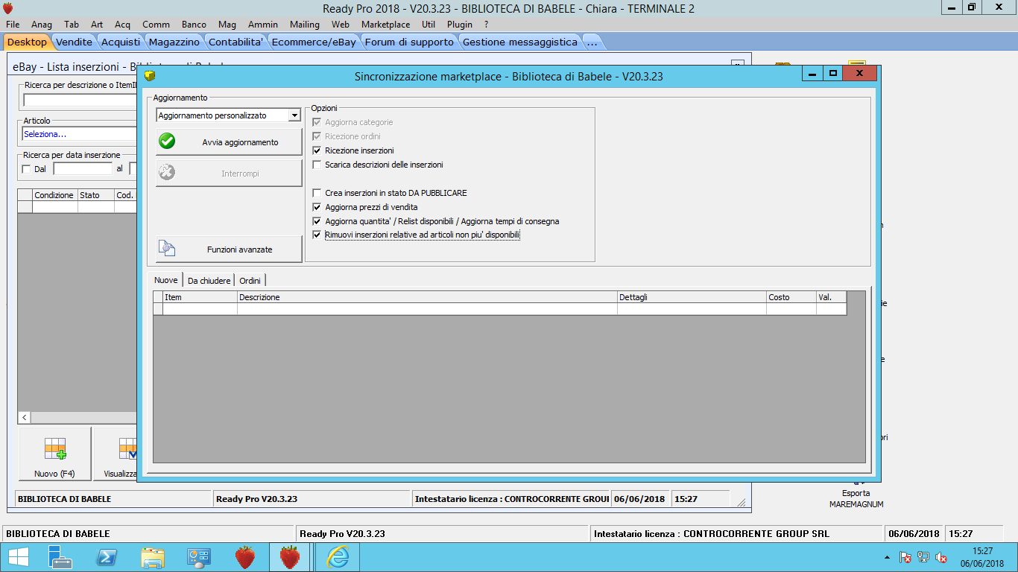The width and height of the screenshot is (1018, 572).
Task: Start sync with Avvia aggiornamento
Action: [229, 142]
